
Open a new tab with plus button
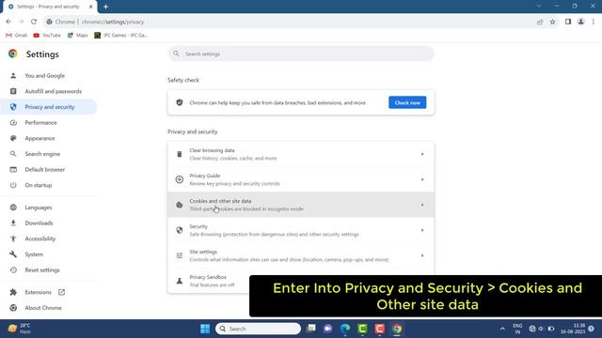point(105,7)
